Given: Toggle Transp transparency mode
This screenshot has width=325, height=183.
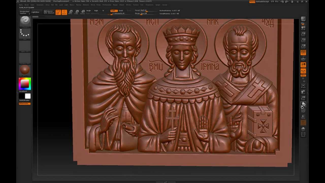Looking at the screenshot, I should pyautogui.click(x=303, y=117).
